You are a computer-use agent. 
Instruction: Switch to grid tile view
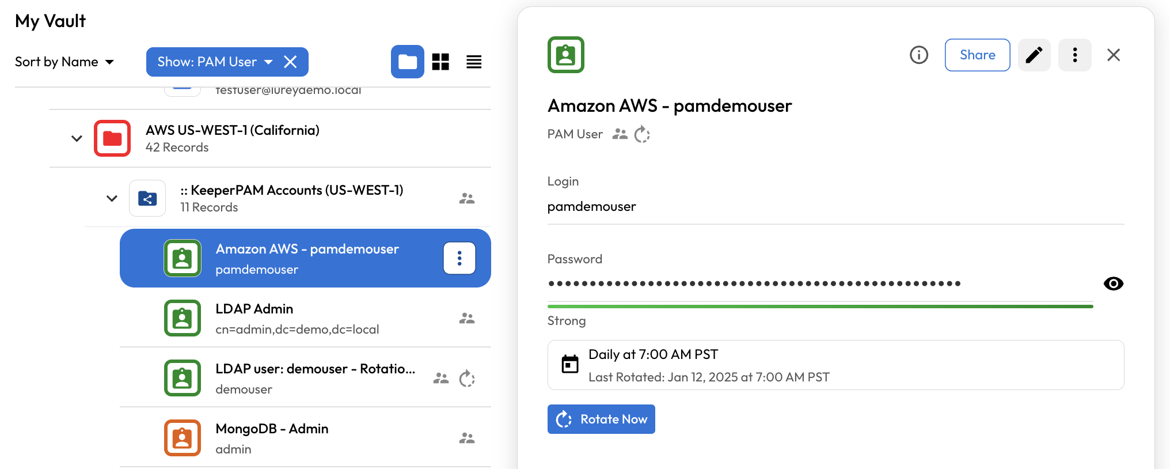pos(440,62)
